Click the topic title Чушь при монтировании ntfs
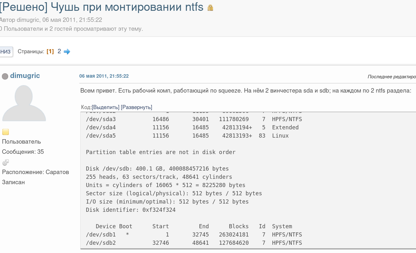The height and width of the screenshot is (253, 416). tap(102, 7)
